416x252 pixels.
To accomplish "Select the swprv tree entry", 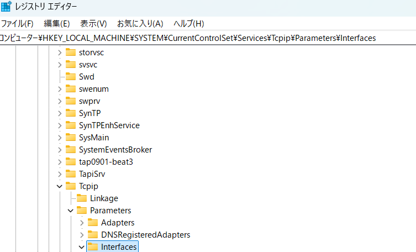I will coord(89,101).
